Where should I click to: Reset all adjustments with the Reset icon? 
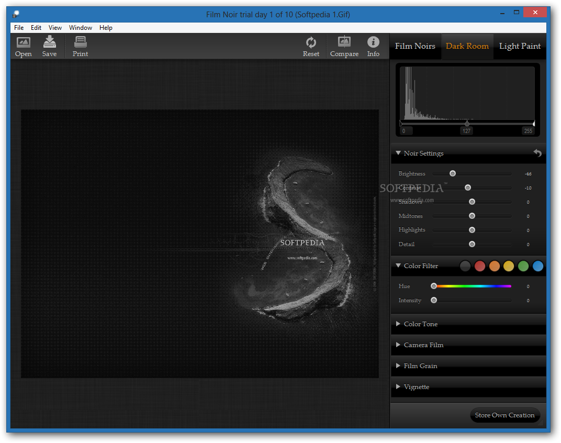pyautogui.click(x=311, y=47)
